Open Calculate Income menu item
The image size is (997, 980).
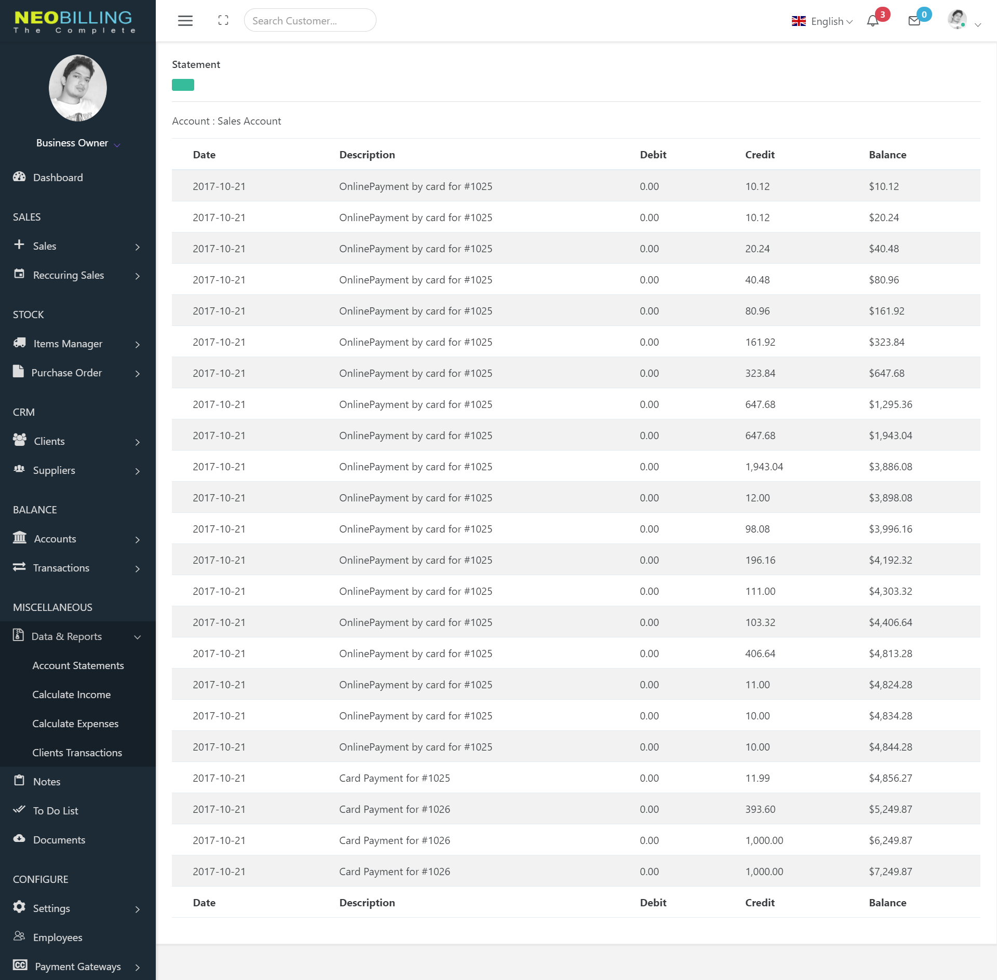[71, 695]
